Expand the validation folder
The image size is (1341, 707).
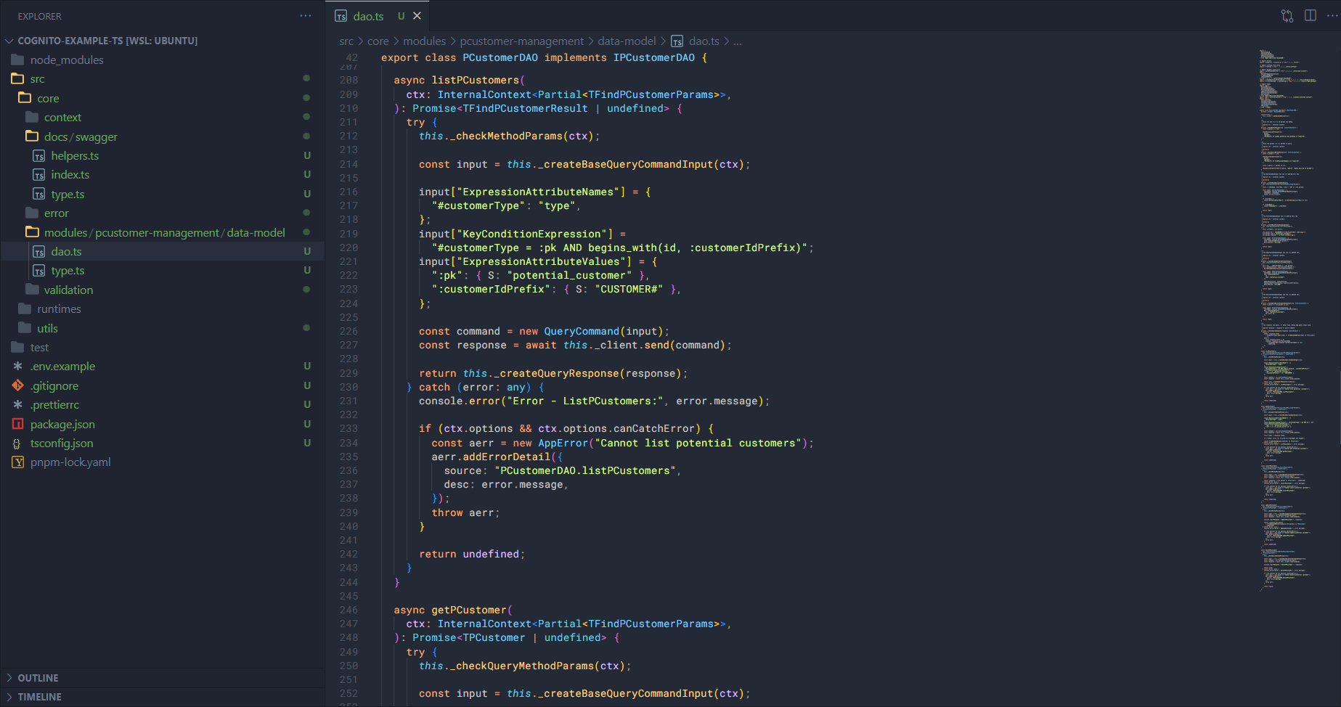68,290
